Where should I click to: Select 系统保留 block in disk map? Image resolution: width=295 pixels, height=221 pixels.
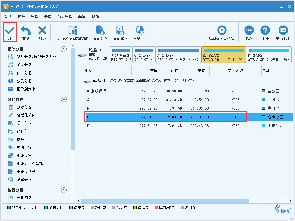121,55
